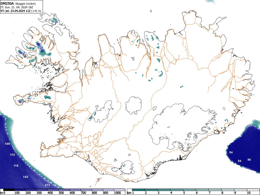The image size is (260, 195).
Task: Click the 'IT: Sun. 21. 04. 2024 18Z' line
Action: 17,8
